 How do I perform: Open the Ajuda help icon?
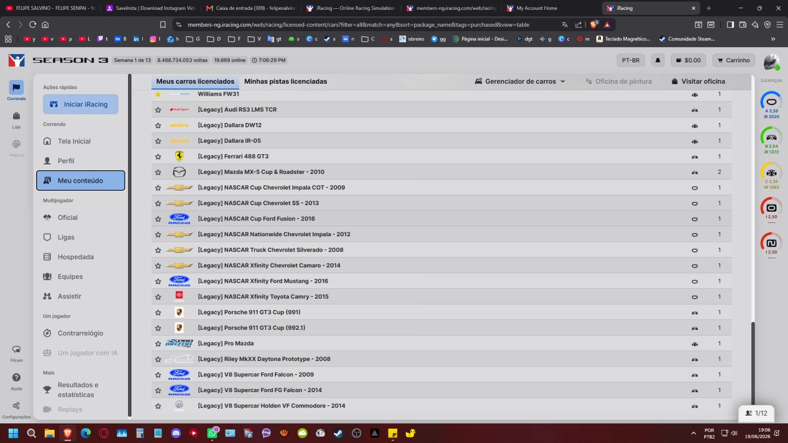pyautogui.click(x=16, y=378)
